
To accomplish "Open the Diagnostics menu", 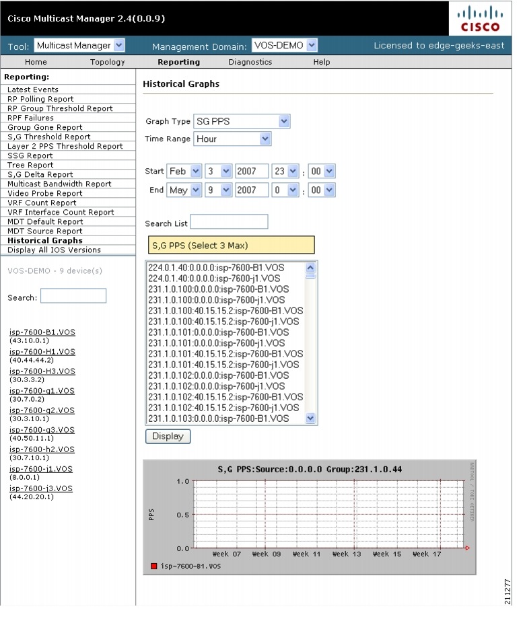I will pyautogui.click(x=250, y=62).
